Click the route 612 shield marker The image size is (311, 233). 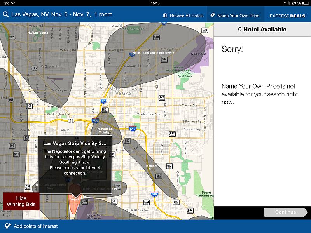pyautogui.click(x=172, y=134)
